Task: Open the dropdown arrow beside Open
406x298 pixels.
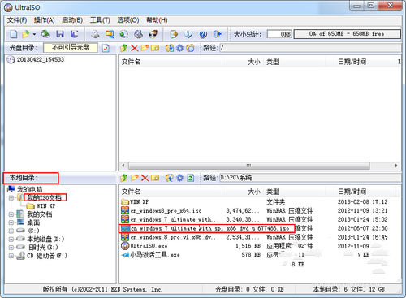Action: pos(34,34)
